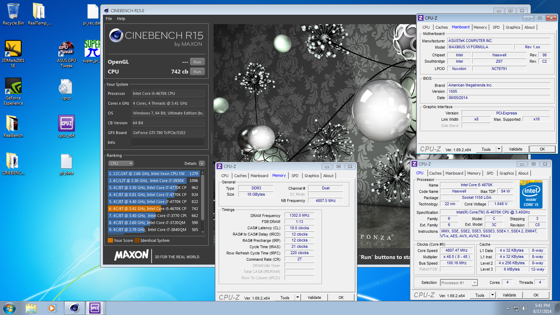This screenshot has width=560, height=315.
Task: Click DRAM Frequency value 1302.0 MHz
Action: pyautogui.click(x=299, y=215)
